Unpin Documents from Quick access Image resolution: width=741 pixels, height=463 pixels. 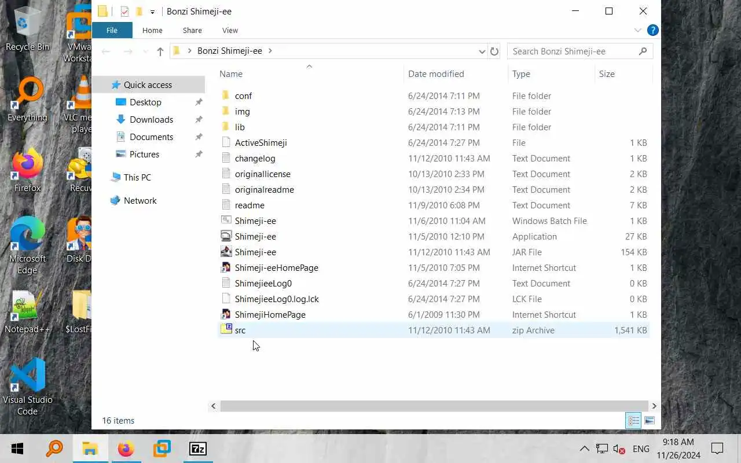[x=199, y=137]
